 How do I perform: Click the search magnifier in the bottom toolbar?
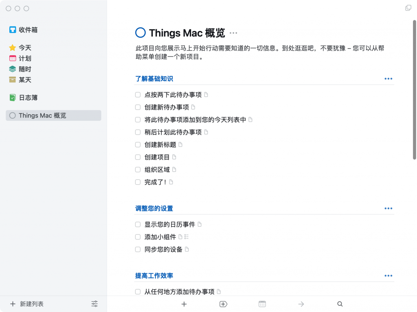340,304
